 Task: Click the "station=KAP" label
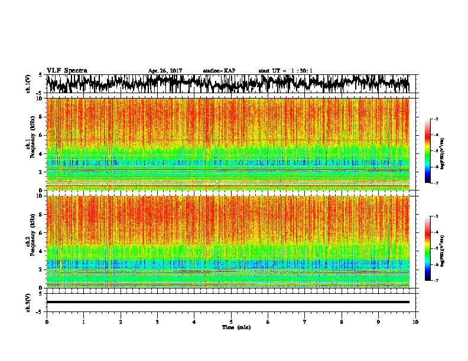point(219,71)
